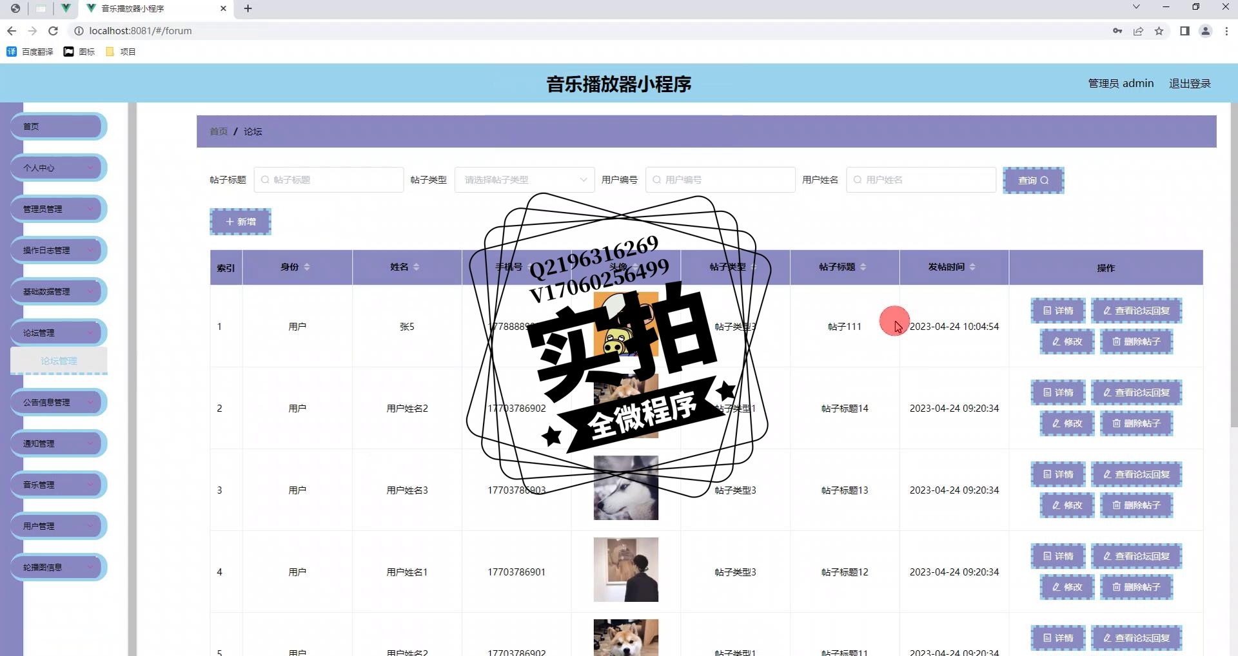Expand the 通知管理 sidebar menu
1238x656 pixels.
click(58, 443)
